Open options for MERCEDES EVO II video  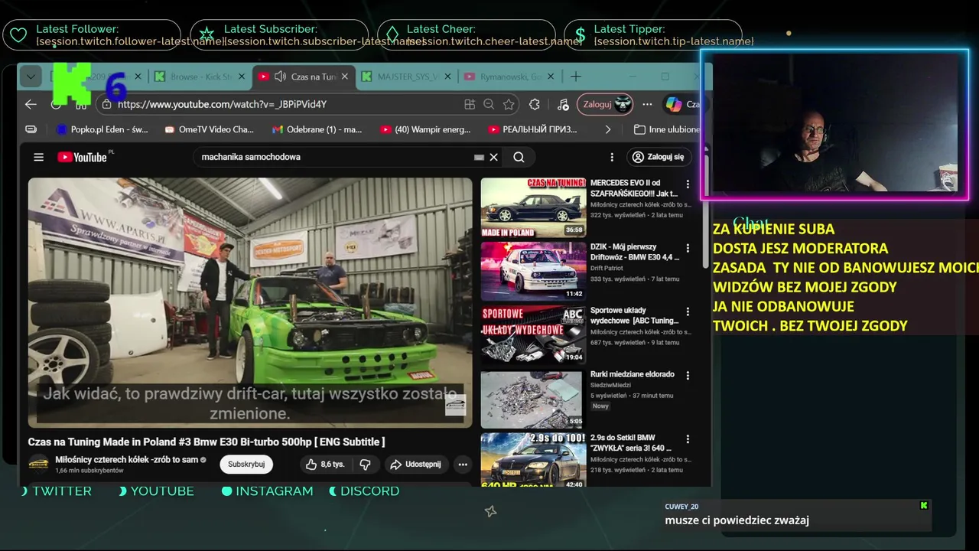688,184
